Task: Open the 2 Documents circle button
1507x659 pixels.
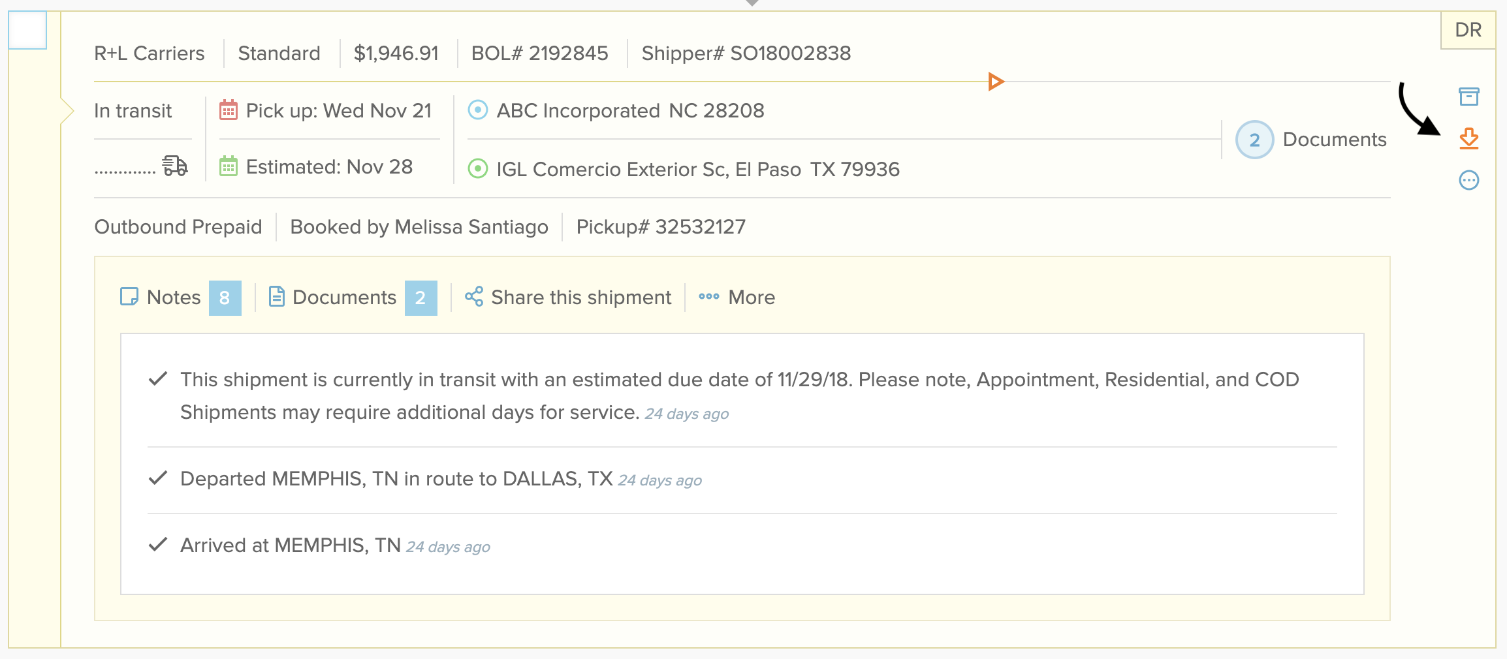Action: 1254,140
